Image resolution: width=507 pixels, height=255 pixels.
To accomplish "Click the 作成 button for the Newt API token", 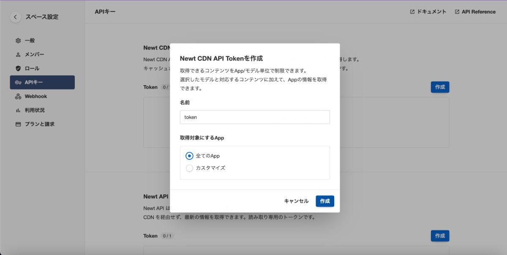I will tap(440, 236).
